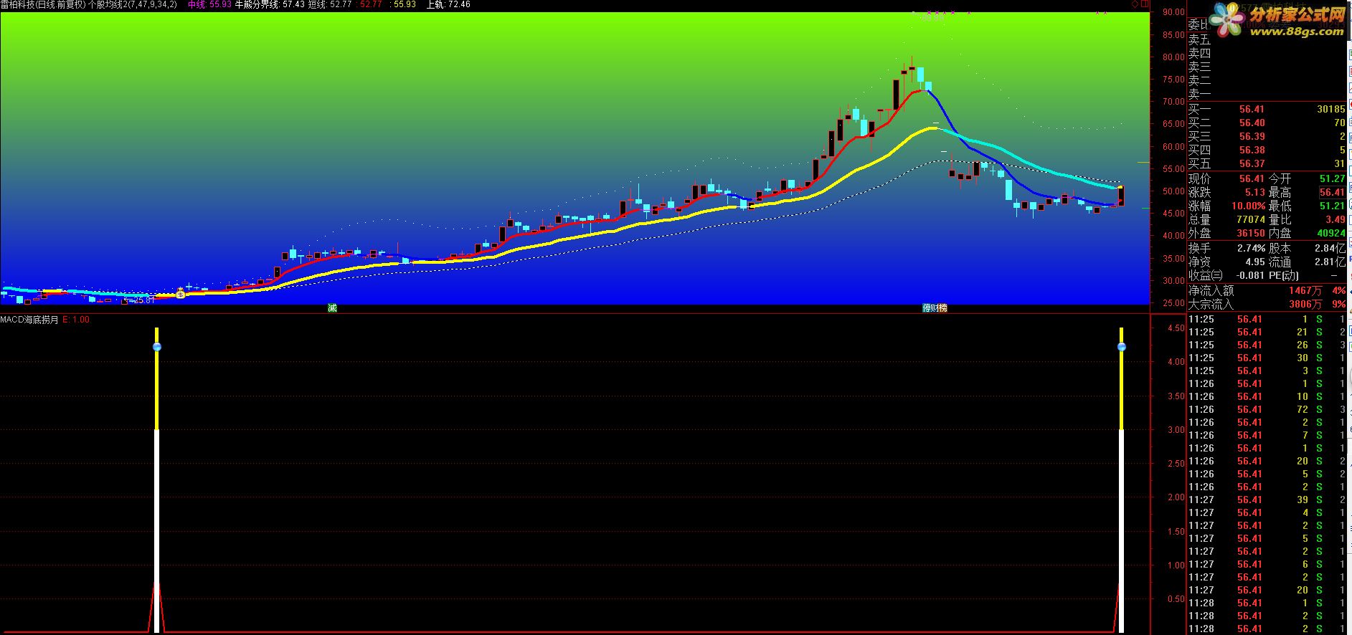Click the 买一 price 56.41
This screenshot has height=635, width=1352.
tap(1252, 110)
